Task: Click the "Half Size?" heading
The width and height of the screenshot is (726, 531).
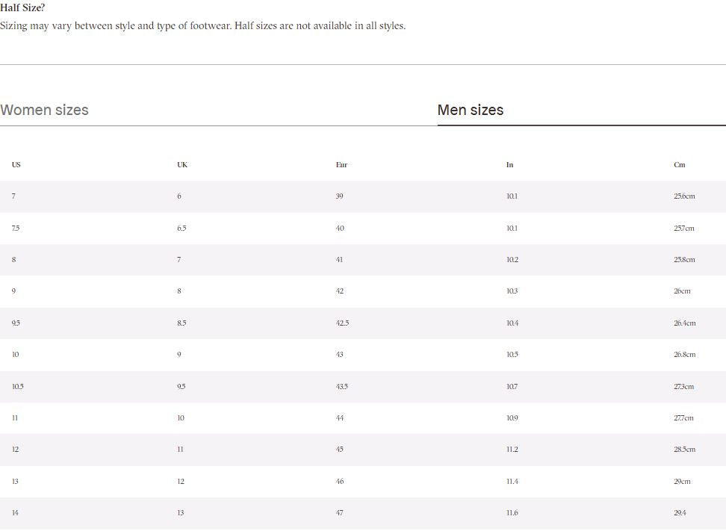Action: click(x=22, y=7)
